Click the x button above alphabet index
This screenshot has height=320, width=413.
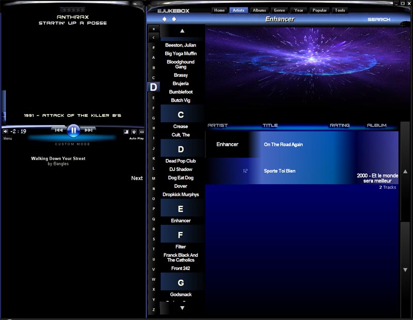tap(153, 29)
